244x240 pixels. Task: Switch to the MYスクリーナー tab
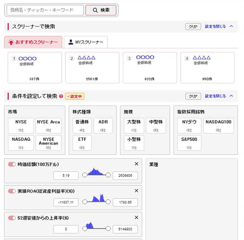[x=86, y=42]
